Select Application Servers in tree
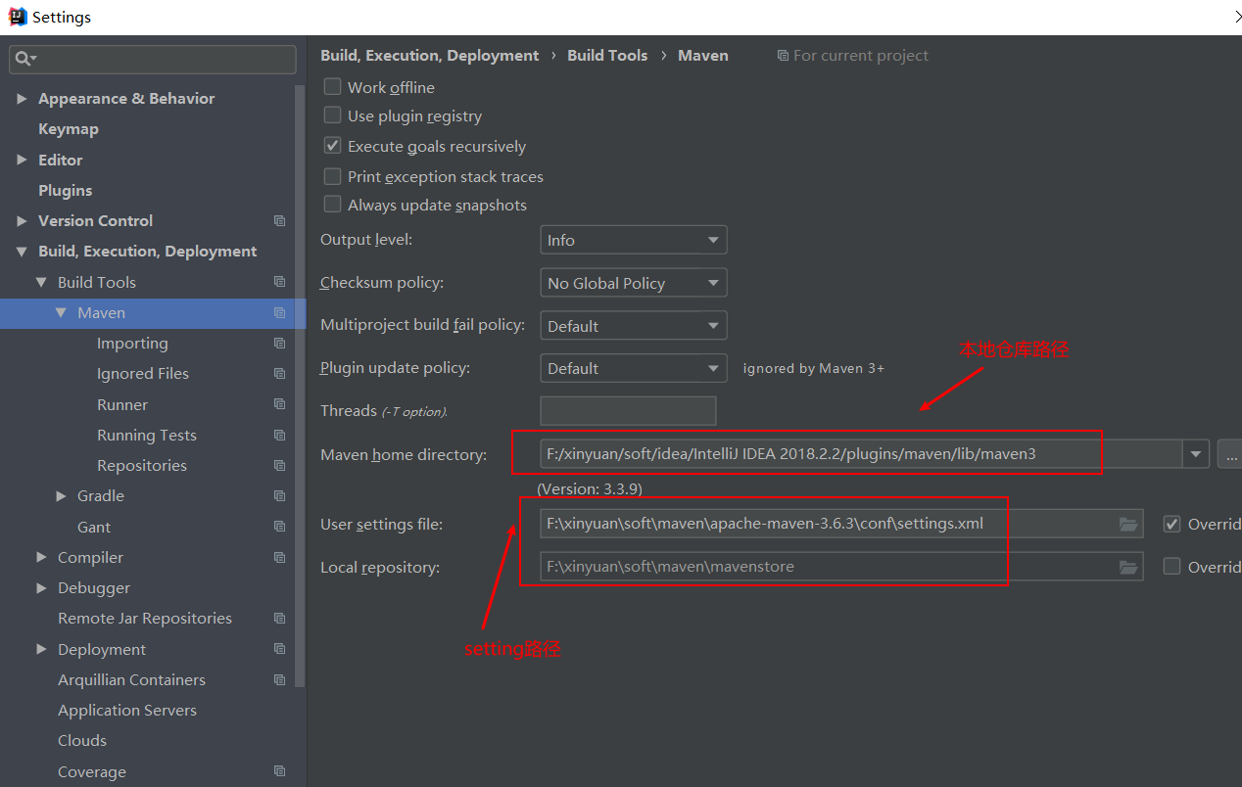The width and height of the screenshot is (1242, 787). (127, 711)
